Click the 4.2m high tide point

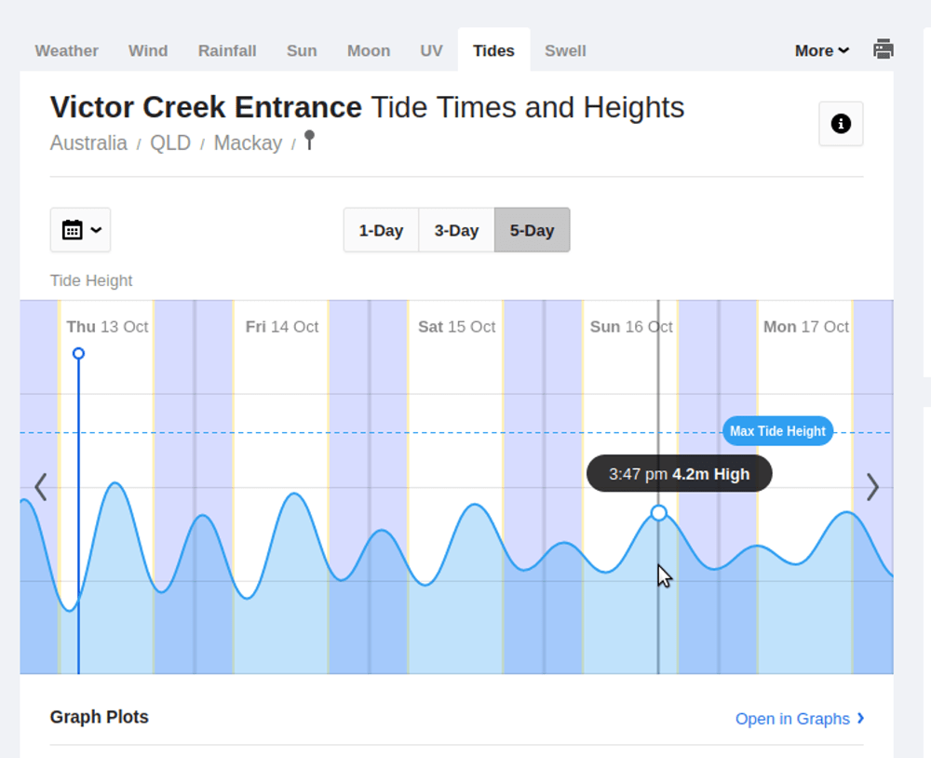tap(659, 513)
